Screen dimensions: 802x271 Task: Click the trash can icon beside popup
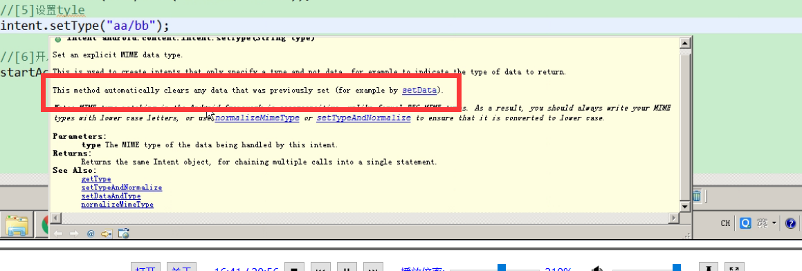click(x=696, y=196)
